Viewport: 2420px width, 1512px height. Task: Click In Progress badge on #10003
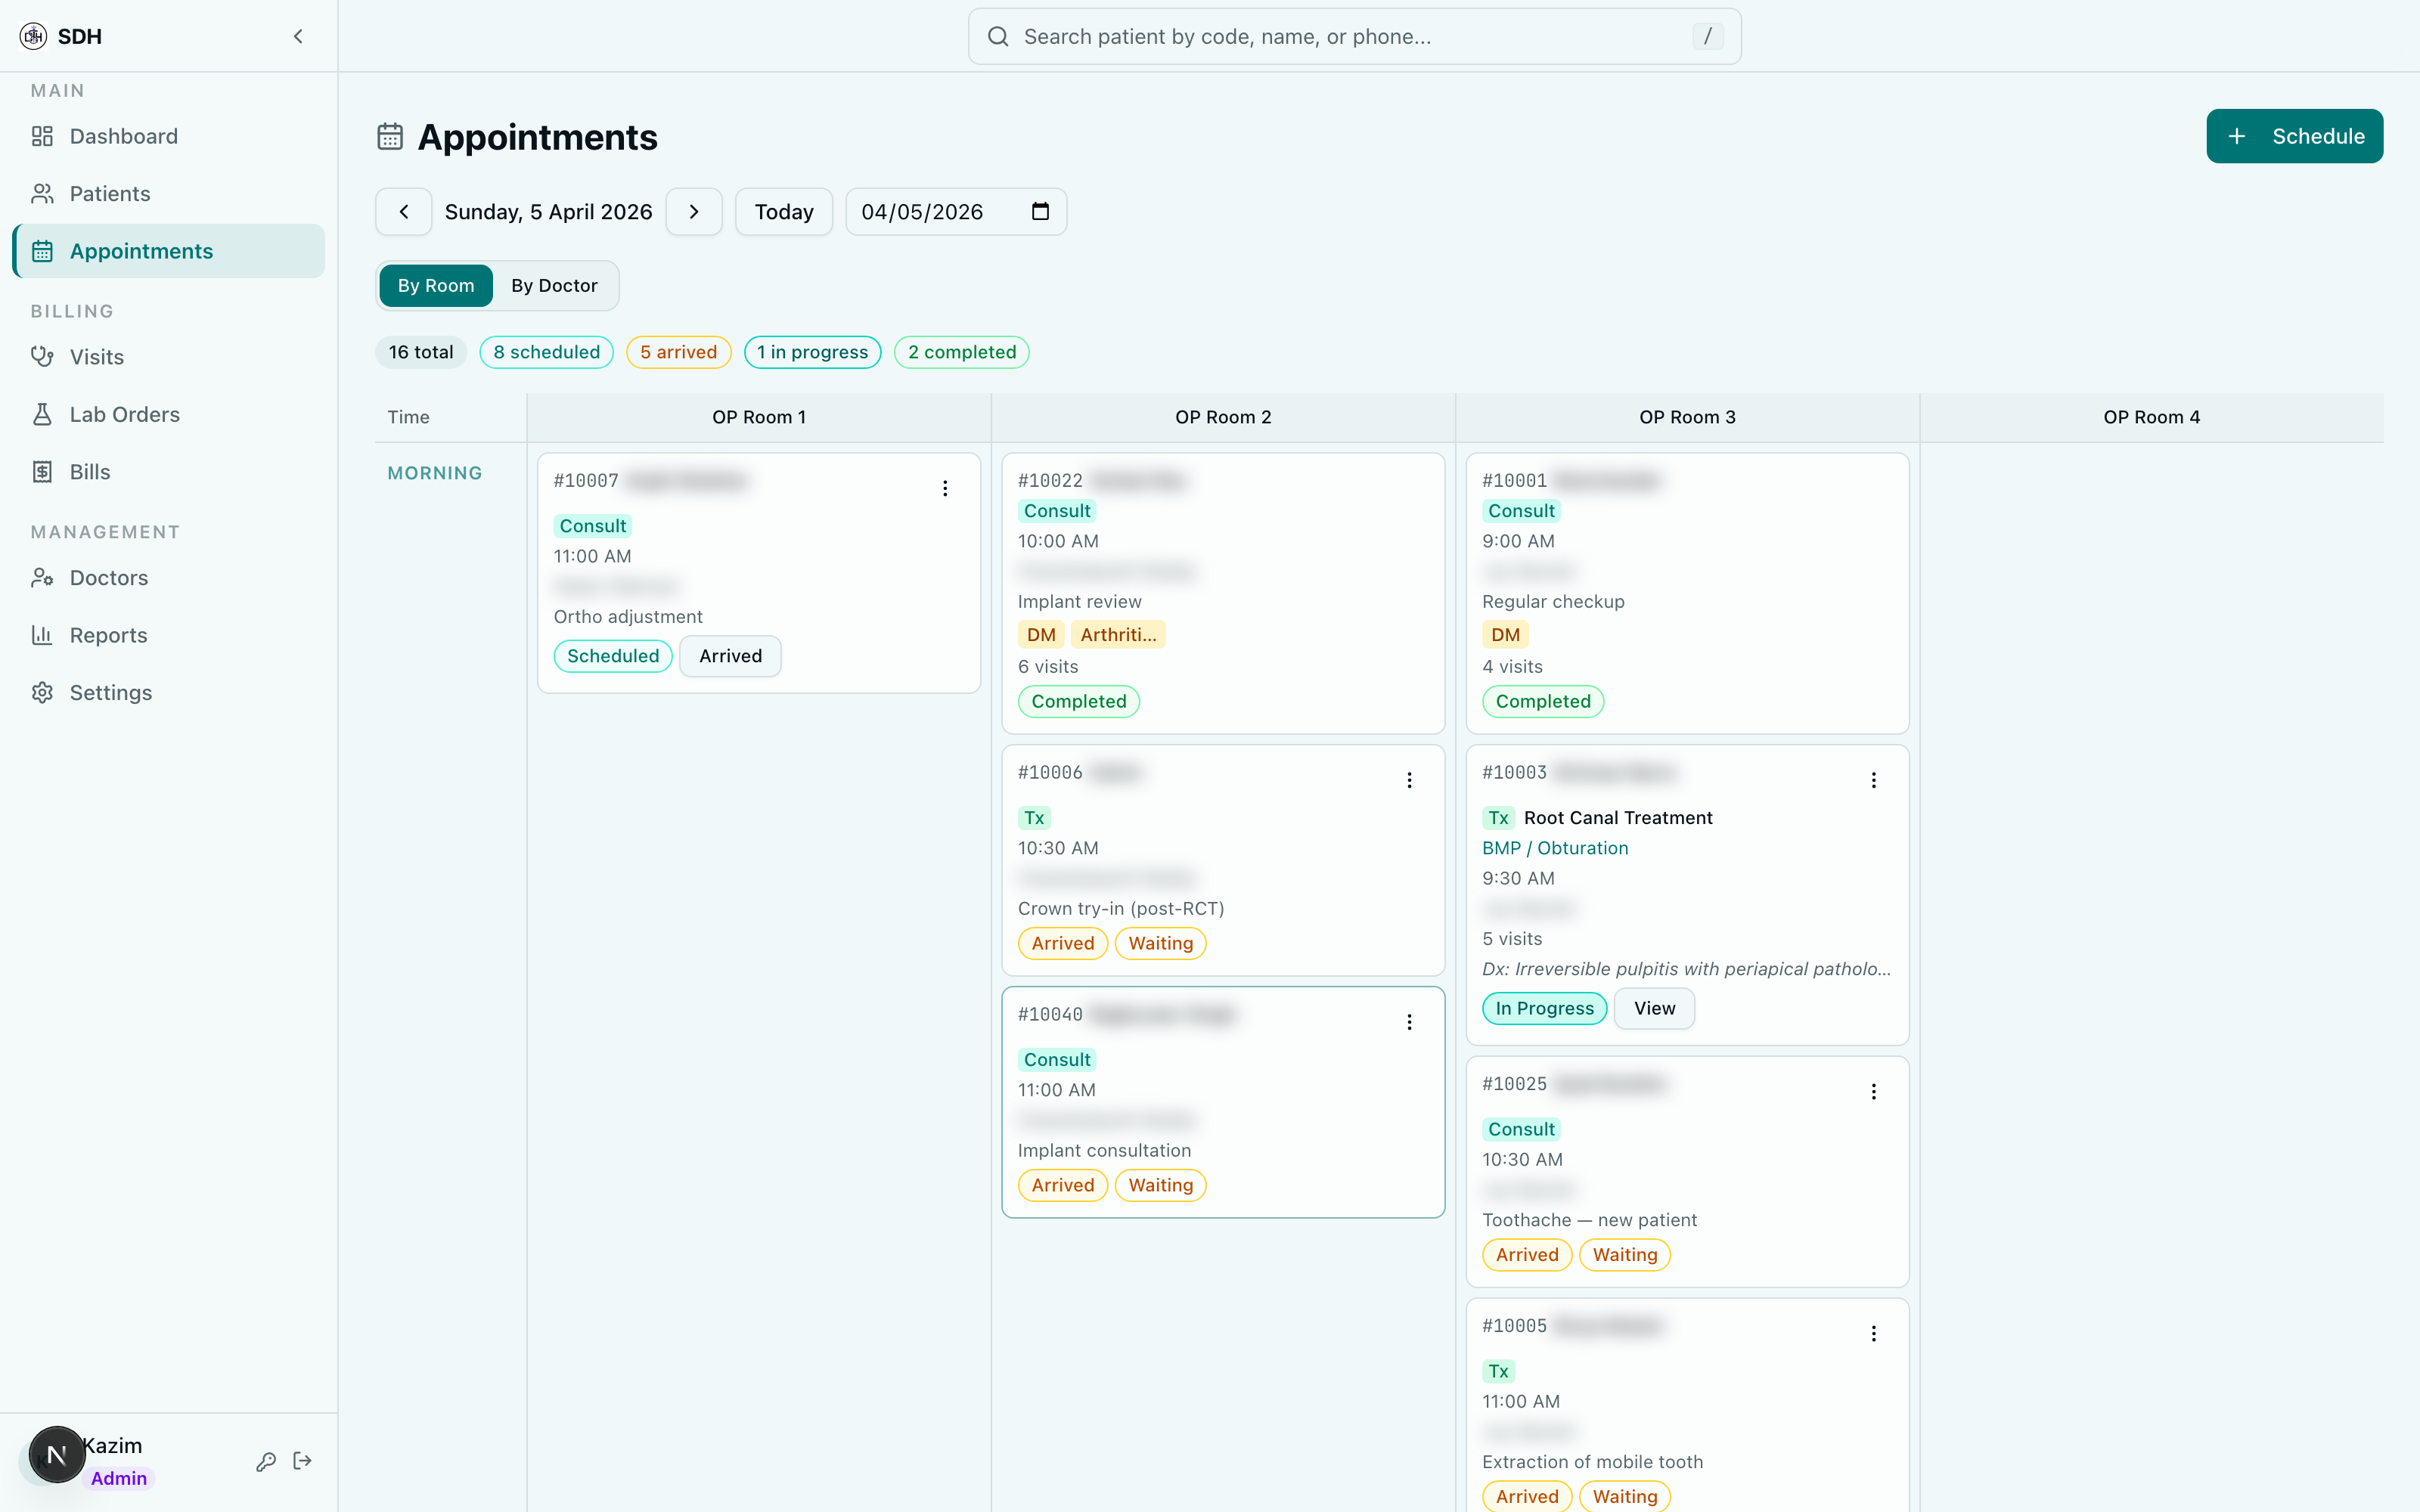click(x=1544, y=1008)
